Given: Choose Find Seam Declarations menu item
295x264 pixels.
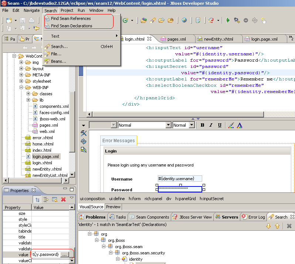Looking at the screenshot, I should point(71,26).
